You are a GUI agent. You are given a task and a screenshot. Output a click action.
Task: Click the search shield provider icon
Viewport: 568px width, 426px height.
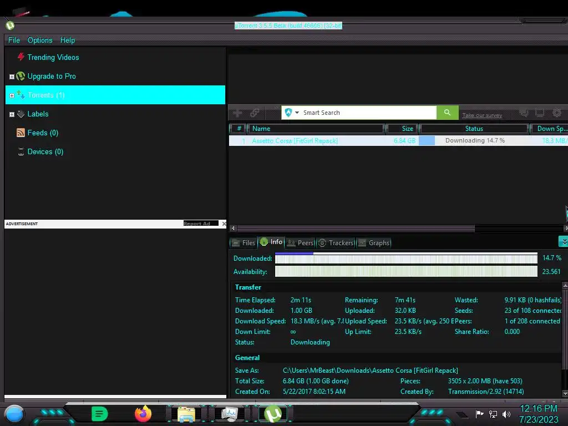point(288,113)
